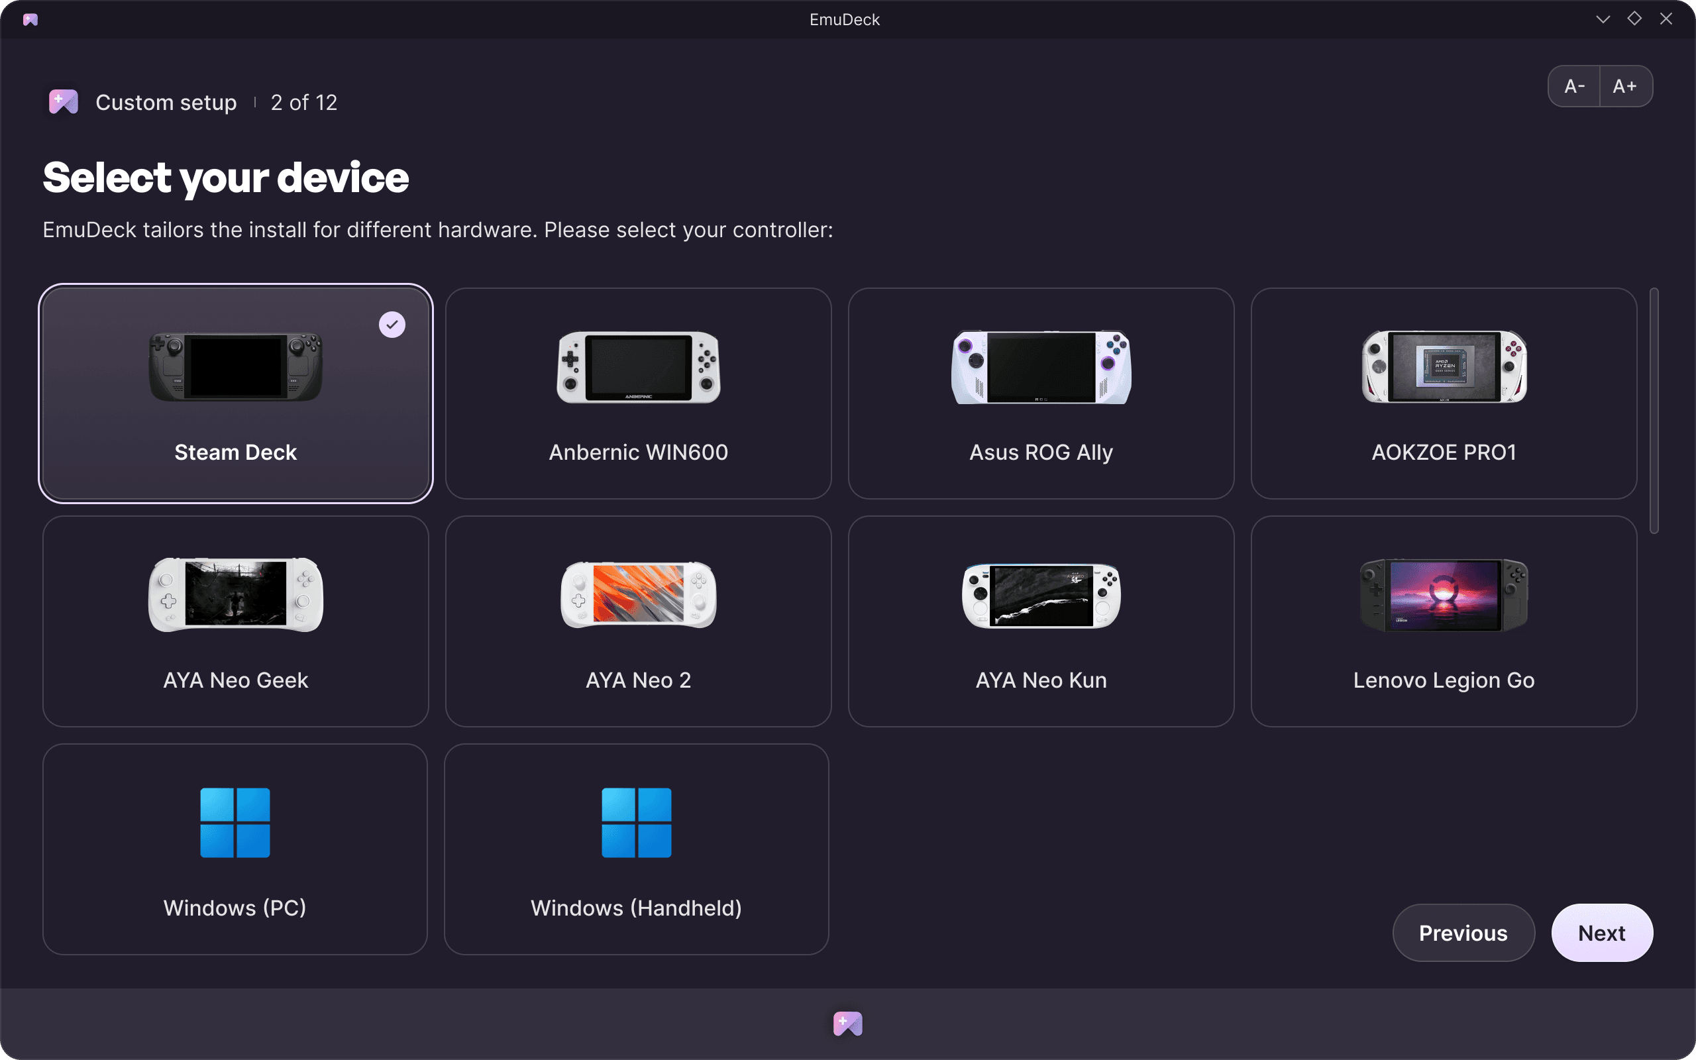
Task: Click the AOKZOE PRO1 label
Action: click(1444, 452)
